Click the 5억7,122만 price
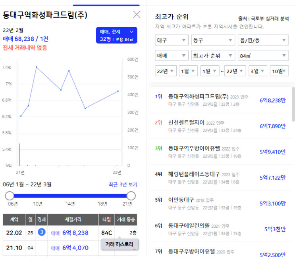 (x=273, y=177)
